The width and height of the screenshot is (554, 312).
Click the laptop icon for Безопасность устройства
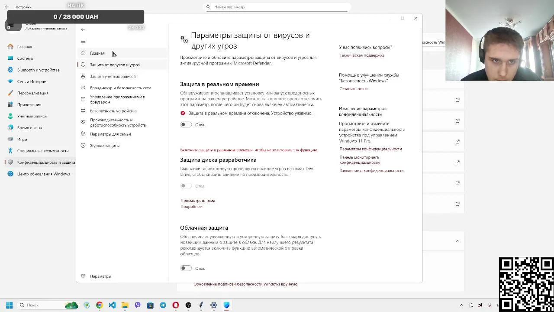pos(83,111)
